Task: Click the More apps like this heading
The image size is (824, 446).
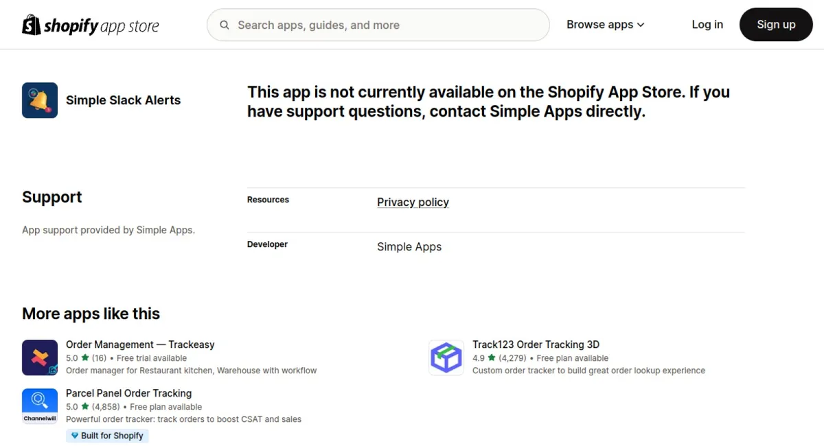Action: pyautogui.click(x=91, y=314)
